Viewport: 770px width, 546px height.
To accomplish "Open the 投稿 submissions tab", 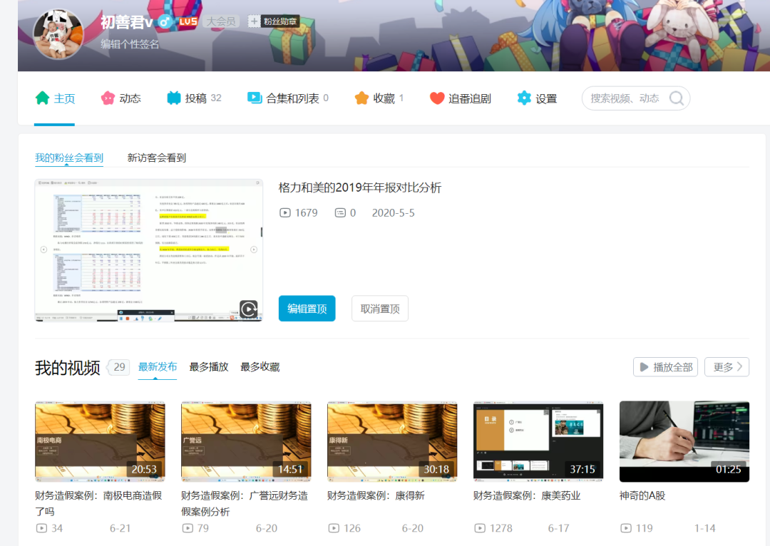I will click(x=194, y=98).
